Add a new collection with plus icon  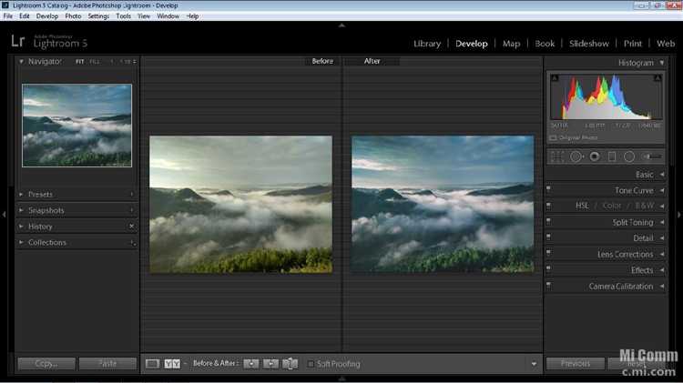133,243
